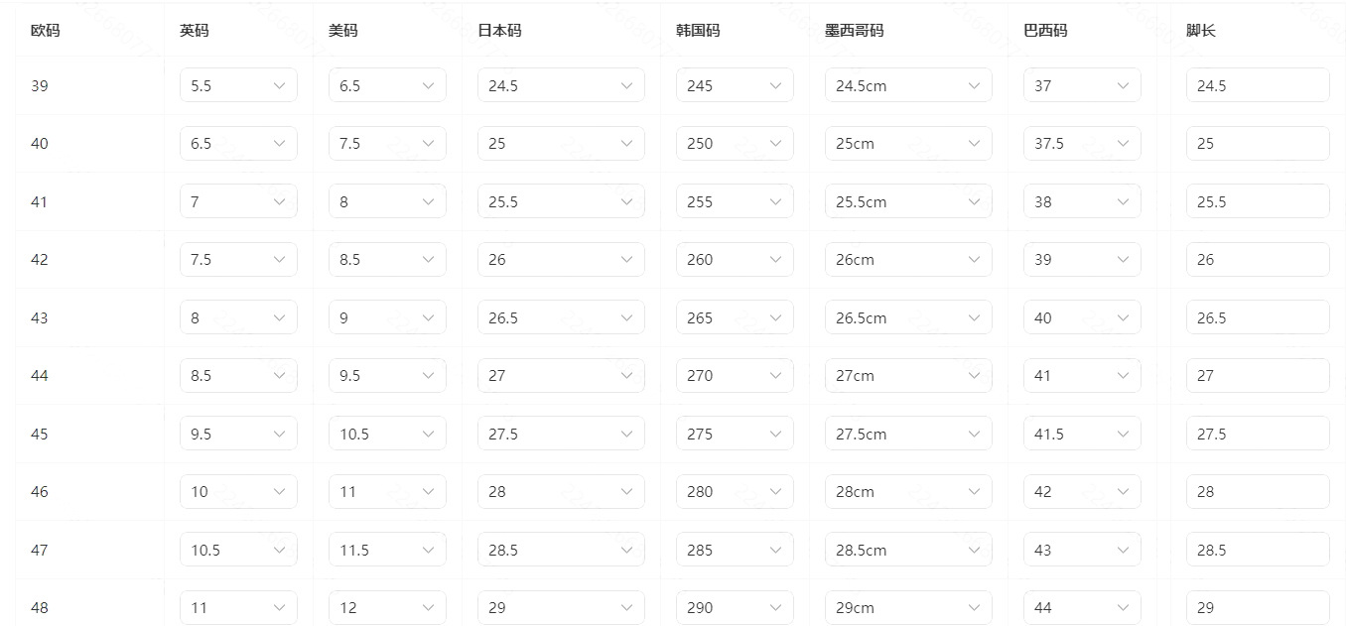The width and height of the screenshot is (1346, 626).
Task: Click the foot length field showing 24.5
Action: point(1258,85)
